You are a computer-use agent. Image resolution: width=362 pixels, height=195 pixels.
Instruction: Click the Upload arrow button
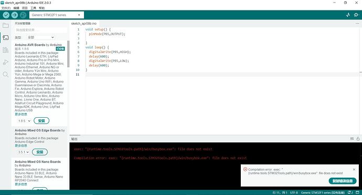pyautogui.click(x=15, y=15)
